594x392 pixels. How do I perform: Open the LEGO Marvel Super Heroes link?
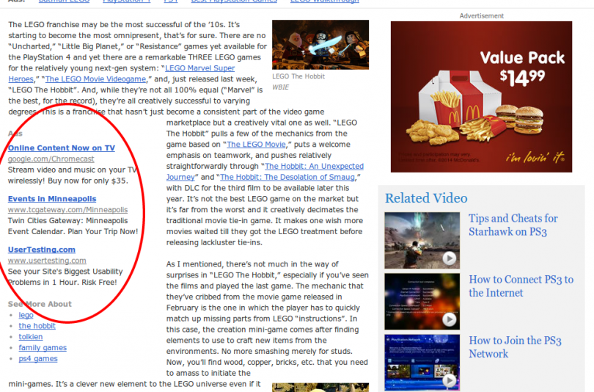(x=199, y=68)
